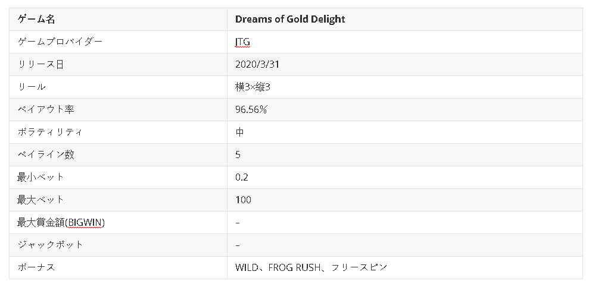
Task: Click the リール label cell
Action: (32, 87)
